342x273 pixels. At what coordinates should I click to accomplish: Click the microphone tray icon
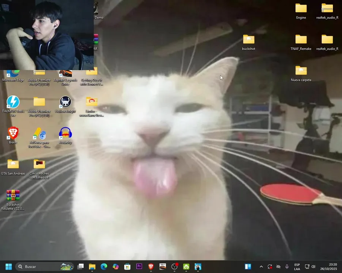(x=287, y=267)
